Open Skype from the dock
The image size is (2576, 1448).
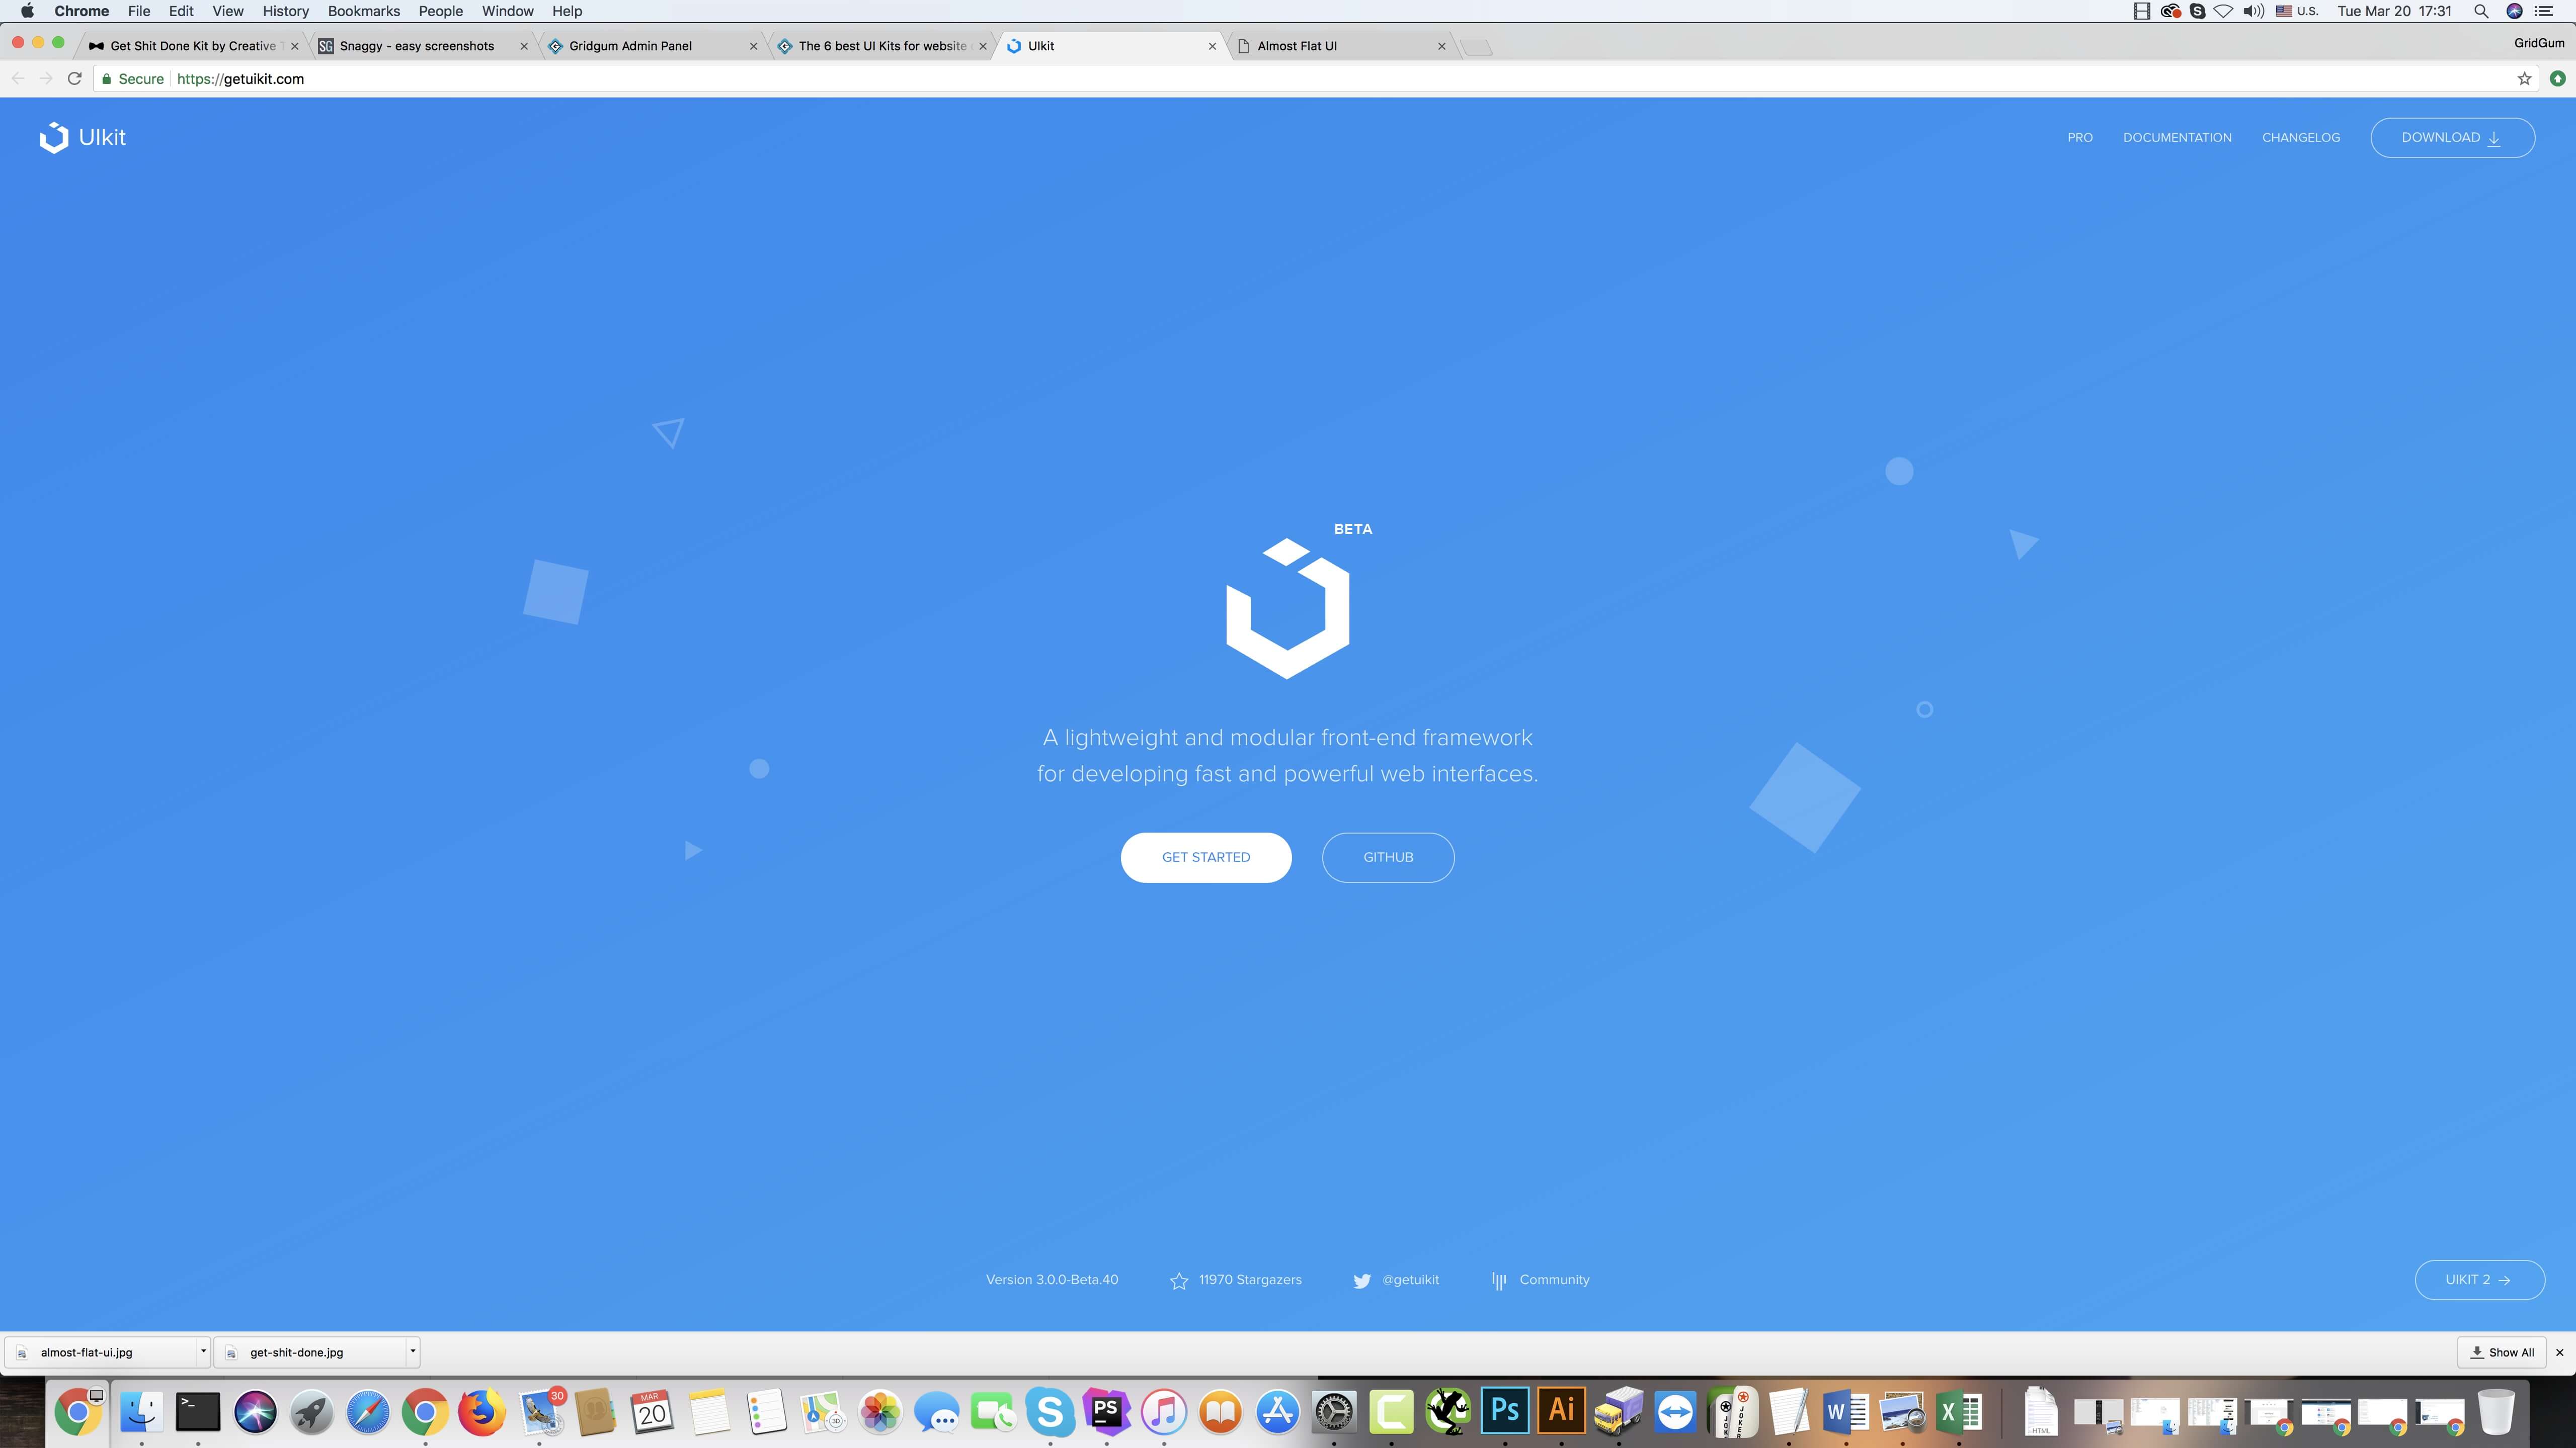pyautogui.click(x=1050, y=1412)
